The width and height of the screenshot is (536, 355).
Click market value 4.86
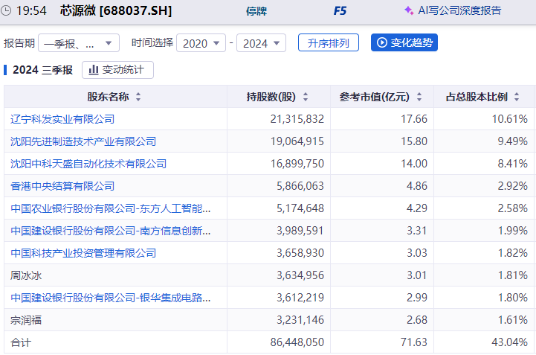click(417, 186)
